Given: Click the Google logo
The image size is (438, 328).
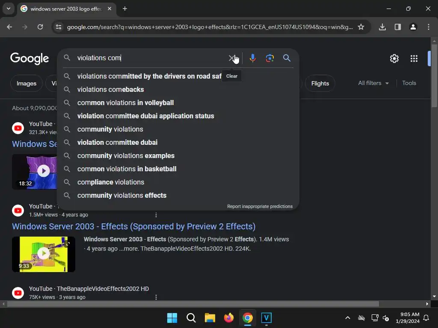Looking at the screenshot, I should click(x=30, y=59).
